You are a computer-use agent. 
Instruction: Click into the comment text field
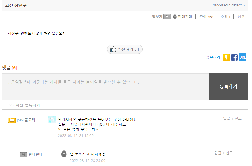(x=106, y=87)
